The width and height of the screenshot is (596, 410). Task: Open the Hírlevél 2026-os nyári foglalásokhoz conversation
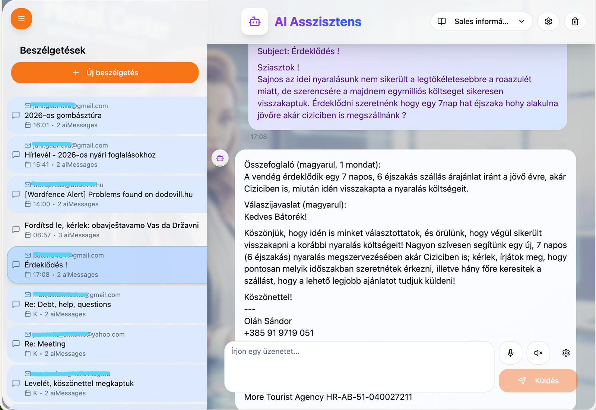pyautogui.click(x=107, y=155)
